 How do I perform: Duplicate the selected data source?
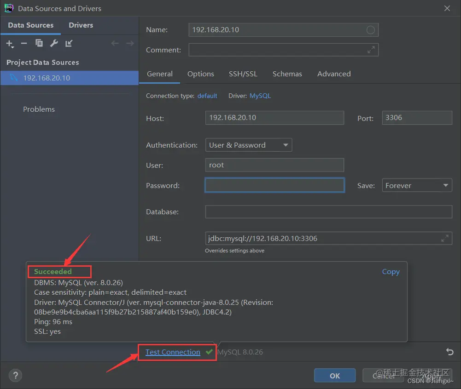pyautogui.click(x=39, y=43)
